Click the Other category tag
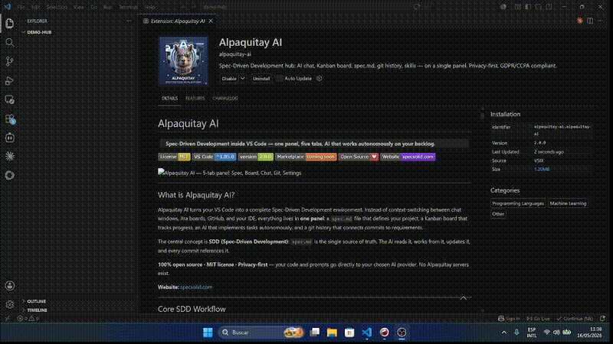 coord(498,214)
